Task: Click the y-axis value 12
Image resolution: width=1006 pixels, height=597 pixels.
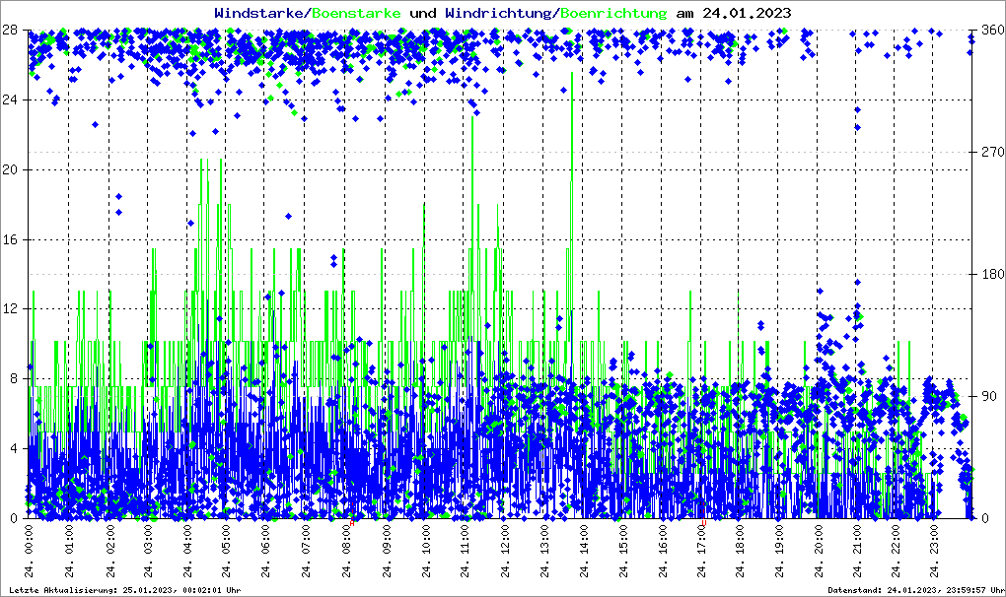Action: [9, 308]
